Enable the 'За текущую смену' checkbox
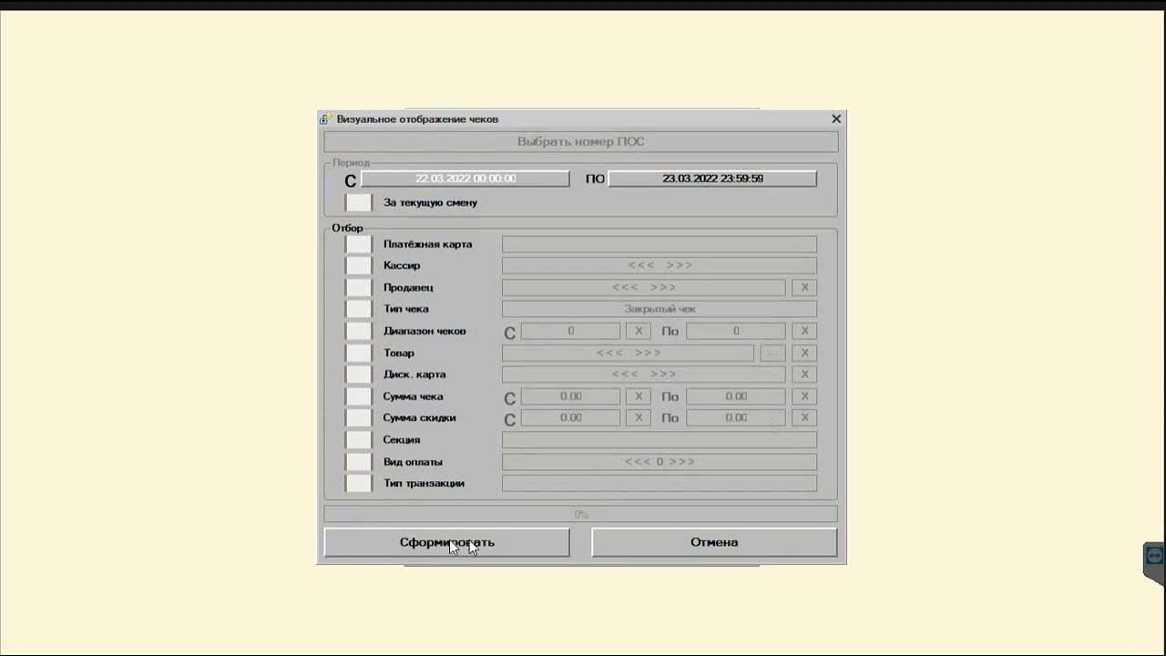 pos(359,202)
